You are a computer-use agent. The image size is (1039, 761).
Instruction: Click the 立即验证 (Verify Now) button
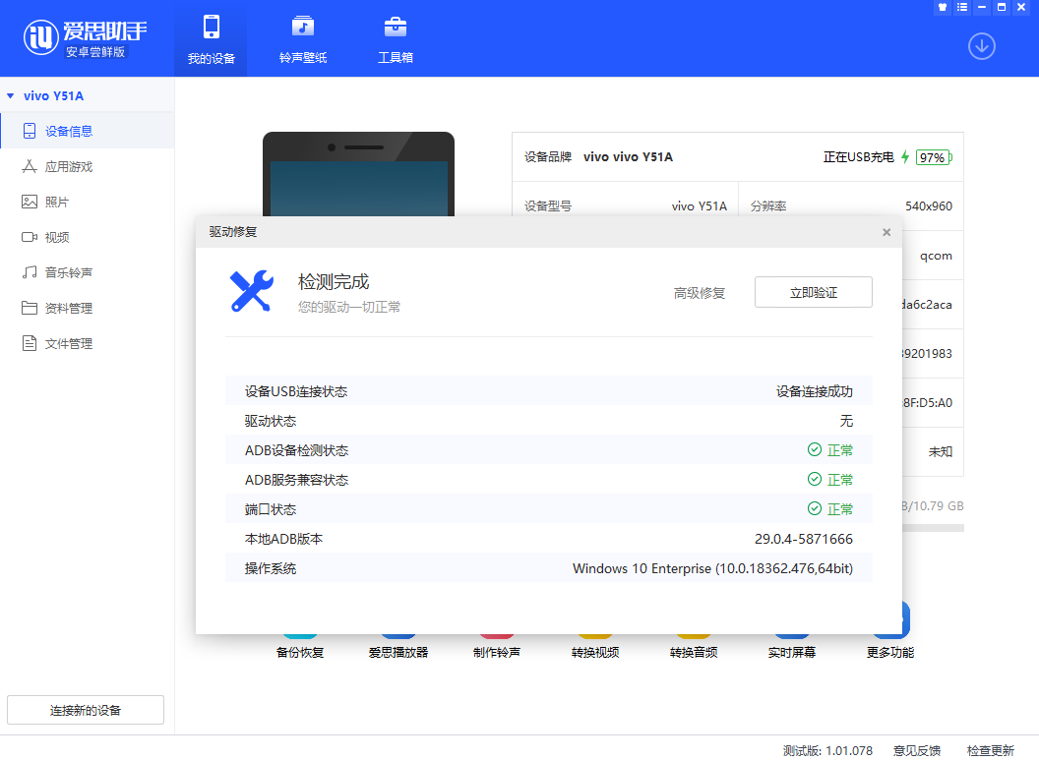pyautogui.click(x=813, y=291)
